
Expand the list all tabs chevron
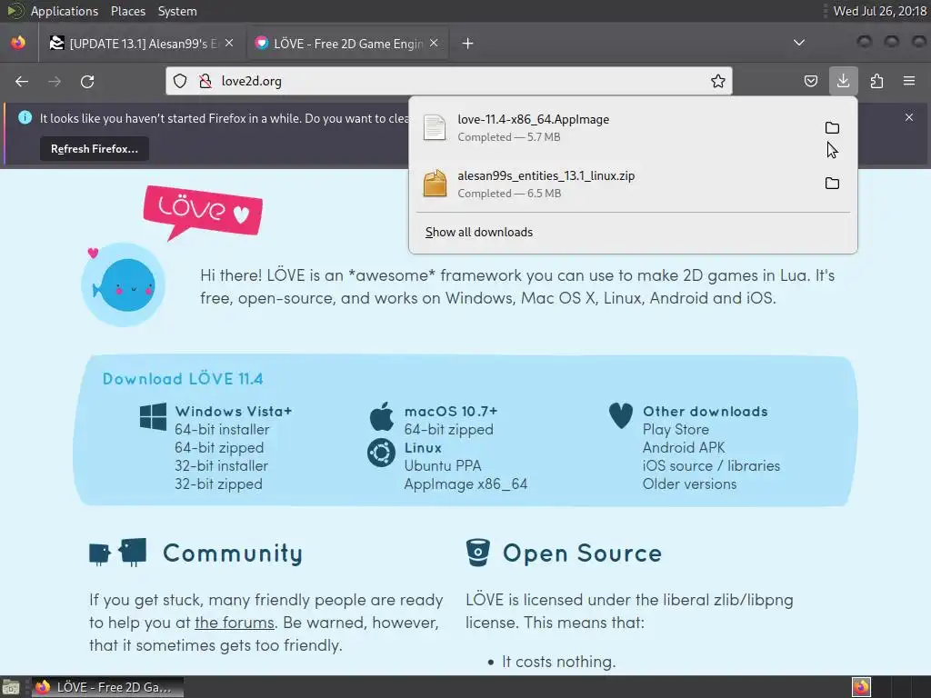coord(799,43)
